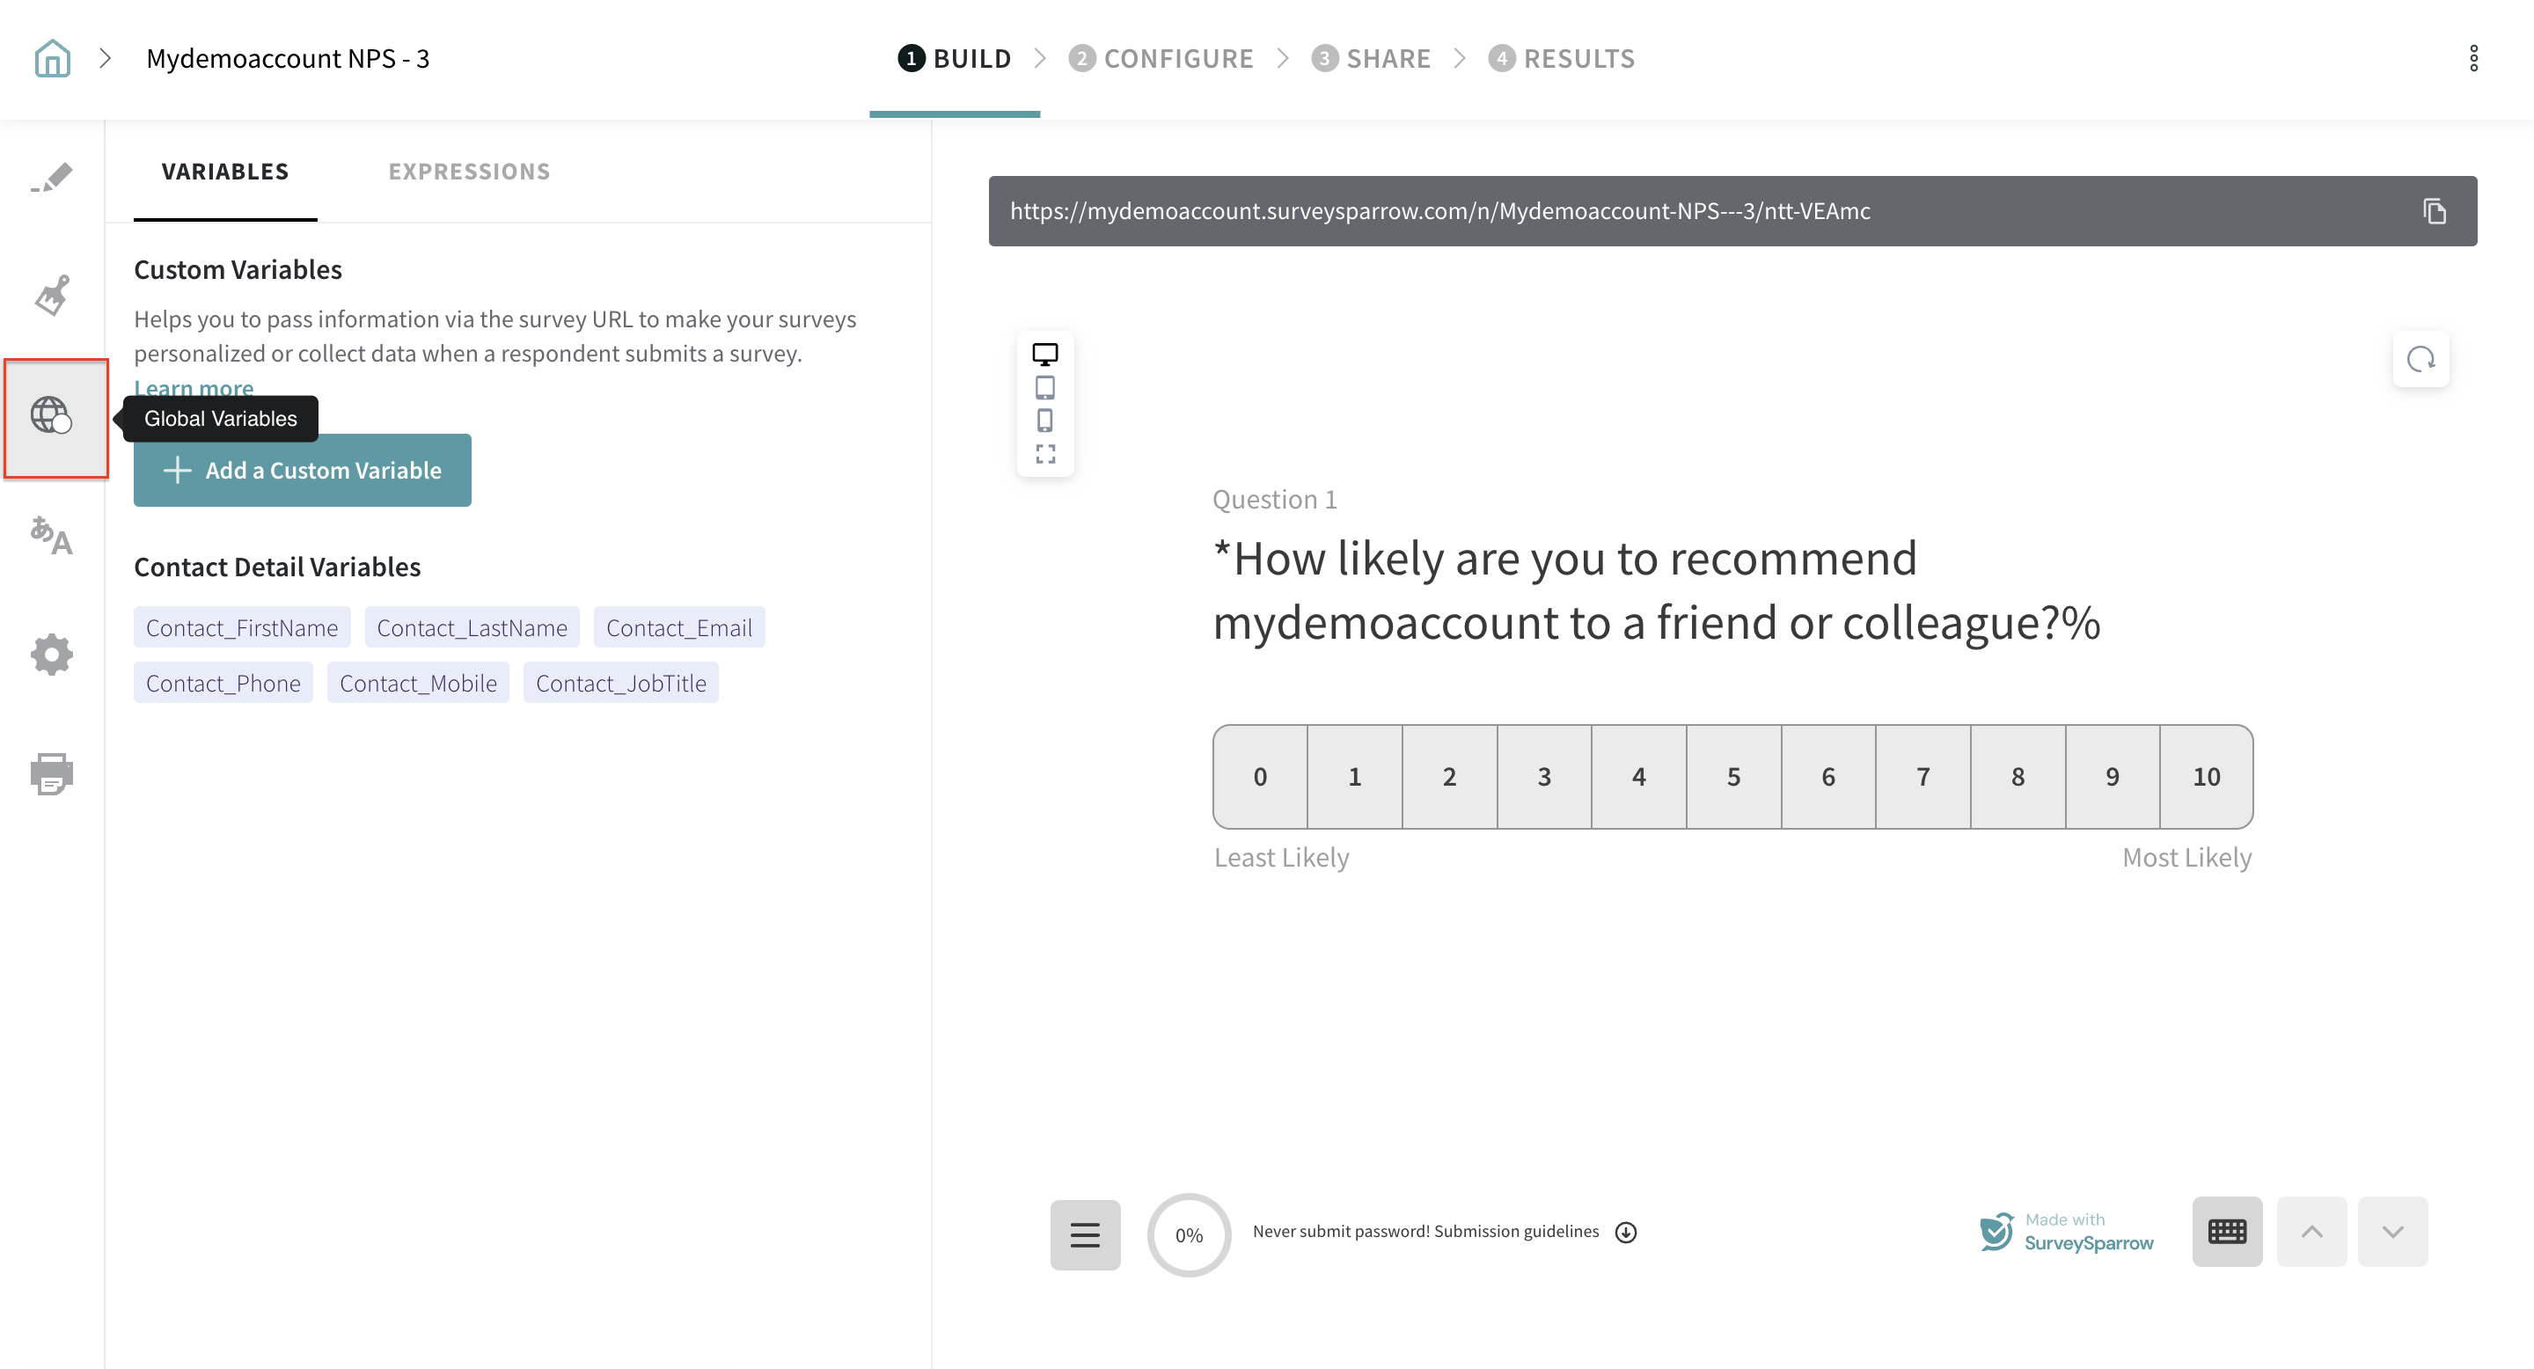
Task: Switch preview to mobile phone view
Action: click(1044, 421)
